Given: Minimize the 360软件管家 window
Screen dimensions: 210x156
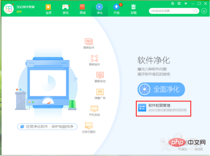Looking at the screenshot, I should [x=193, y=4].
